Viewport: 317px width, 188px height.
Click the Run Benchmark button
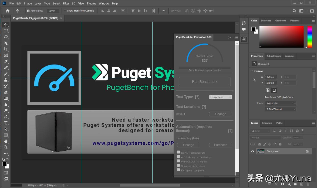[x=204, y=82]
